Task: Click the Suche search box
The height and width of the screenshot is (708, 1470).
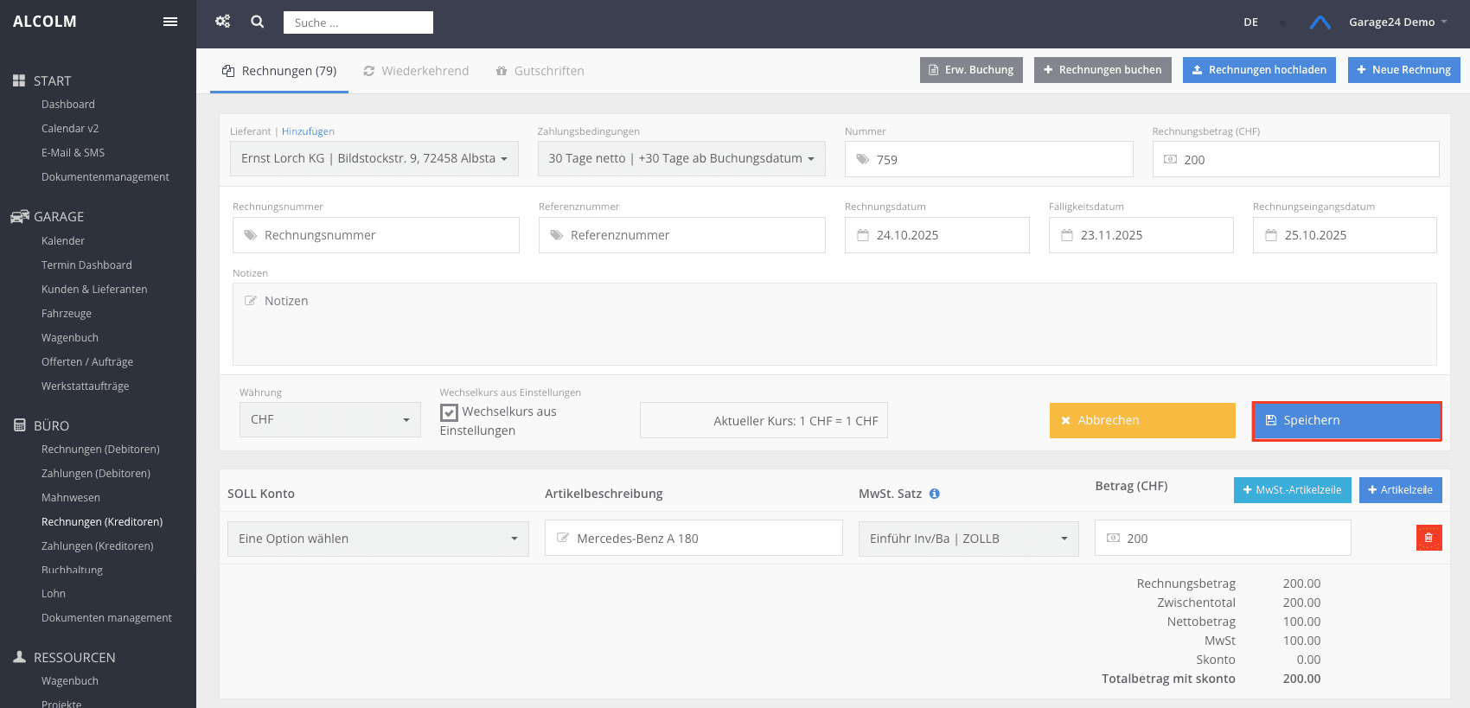Action: point(358,22)
